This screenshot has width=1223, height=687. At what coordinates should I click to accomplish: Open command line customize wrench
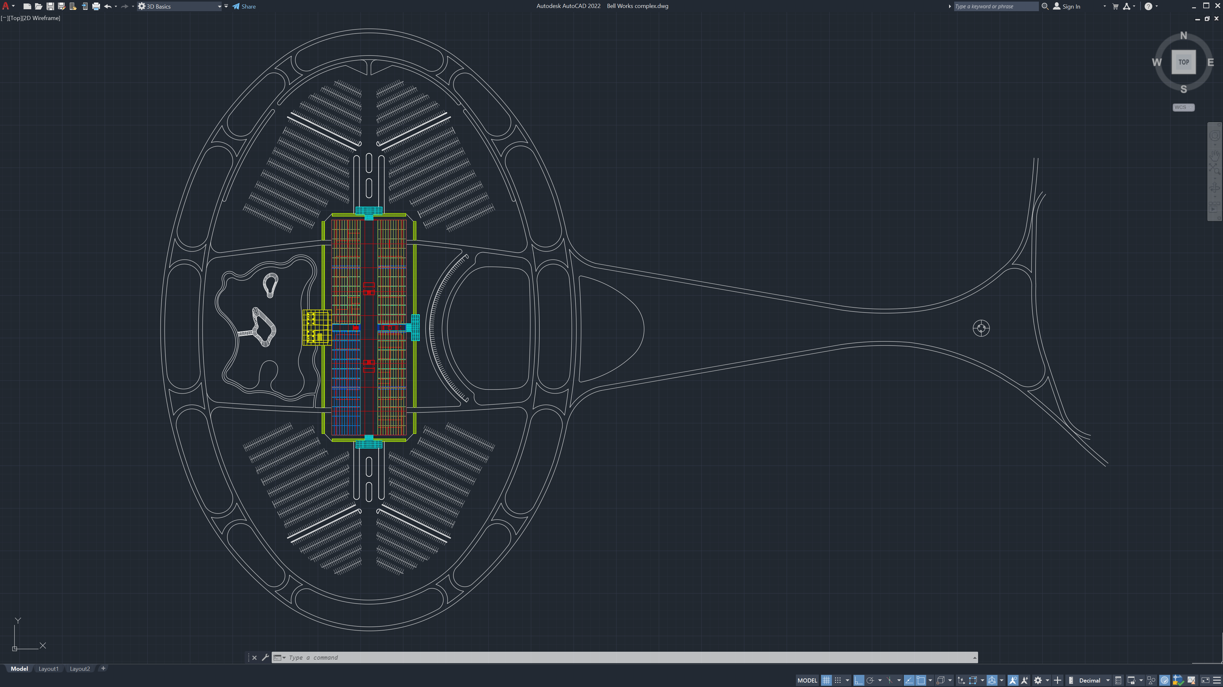coord(265,658)
